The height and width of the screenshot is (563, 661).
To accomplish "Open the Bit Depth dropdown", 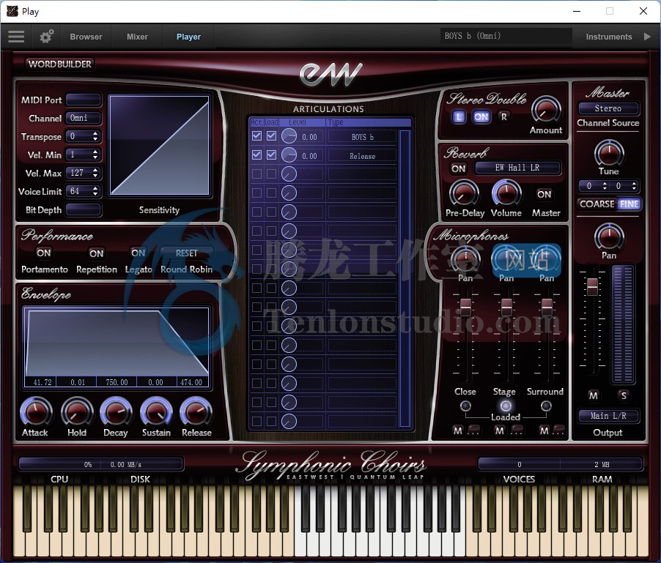I will tap(84, 209).
